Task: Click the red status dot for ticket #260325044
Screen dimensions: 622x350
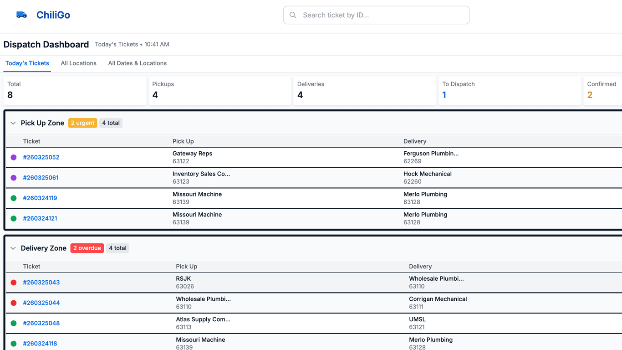Action: click(x=14, y=303)
